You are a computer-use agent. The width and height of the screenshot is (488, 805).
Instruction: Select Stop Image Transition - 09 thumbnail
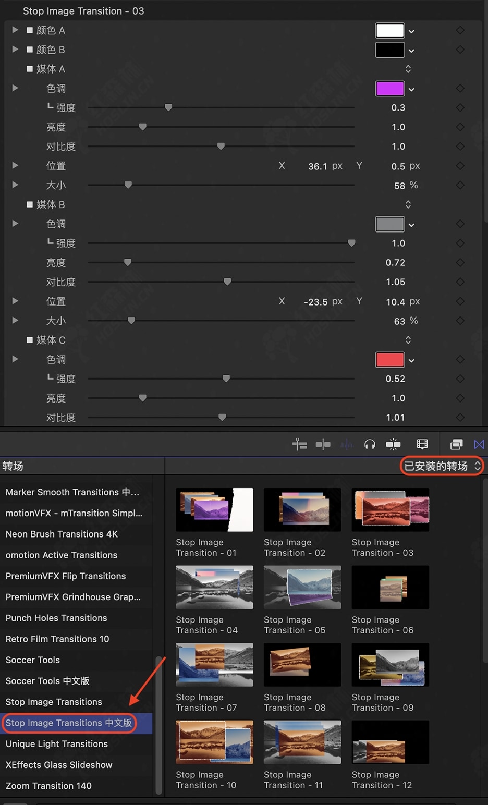391,665
